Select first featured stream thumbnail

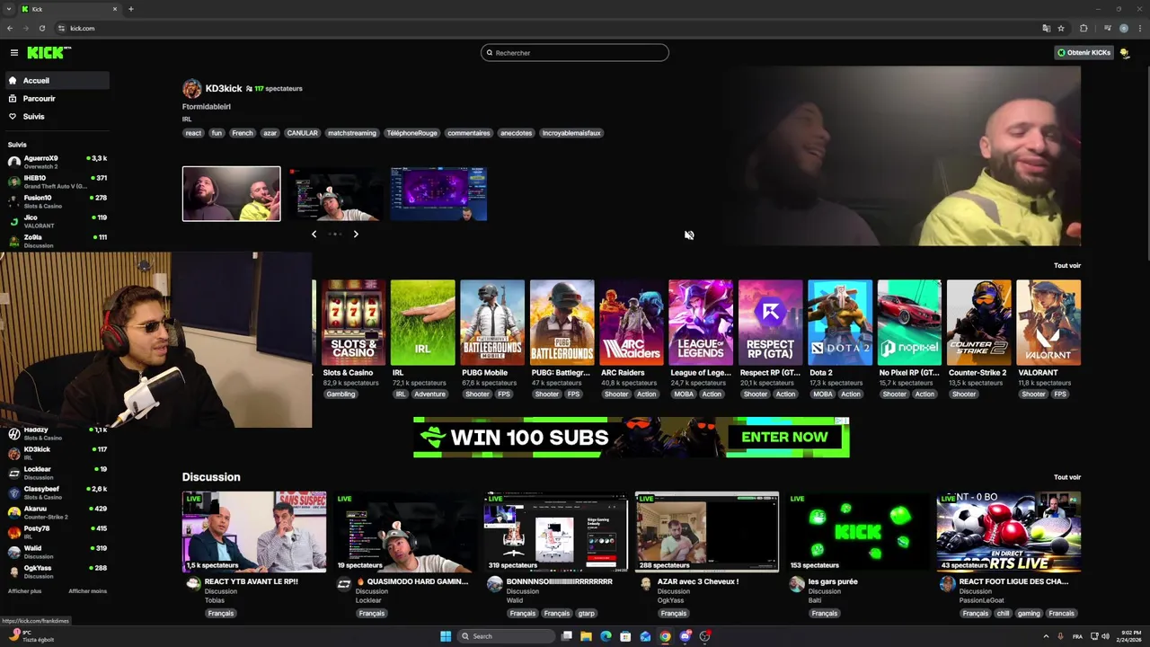231,193
